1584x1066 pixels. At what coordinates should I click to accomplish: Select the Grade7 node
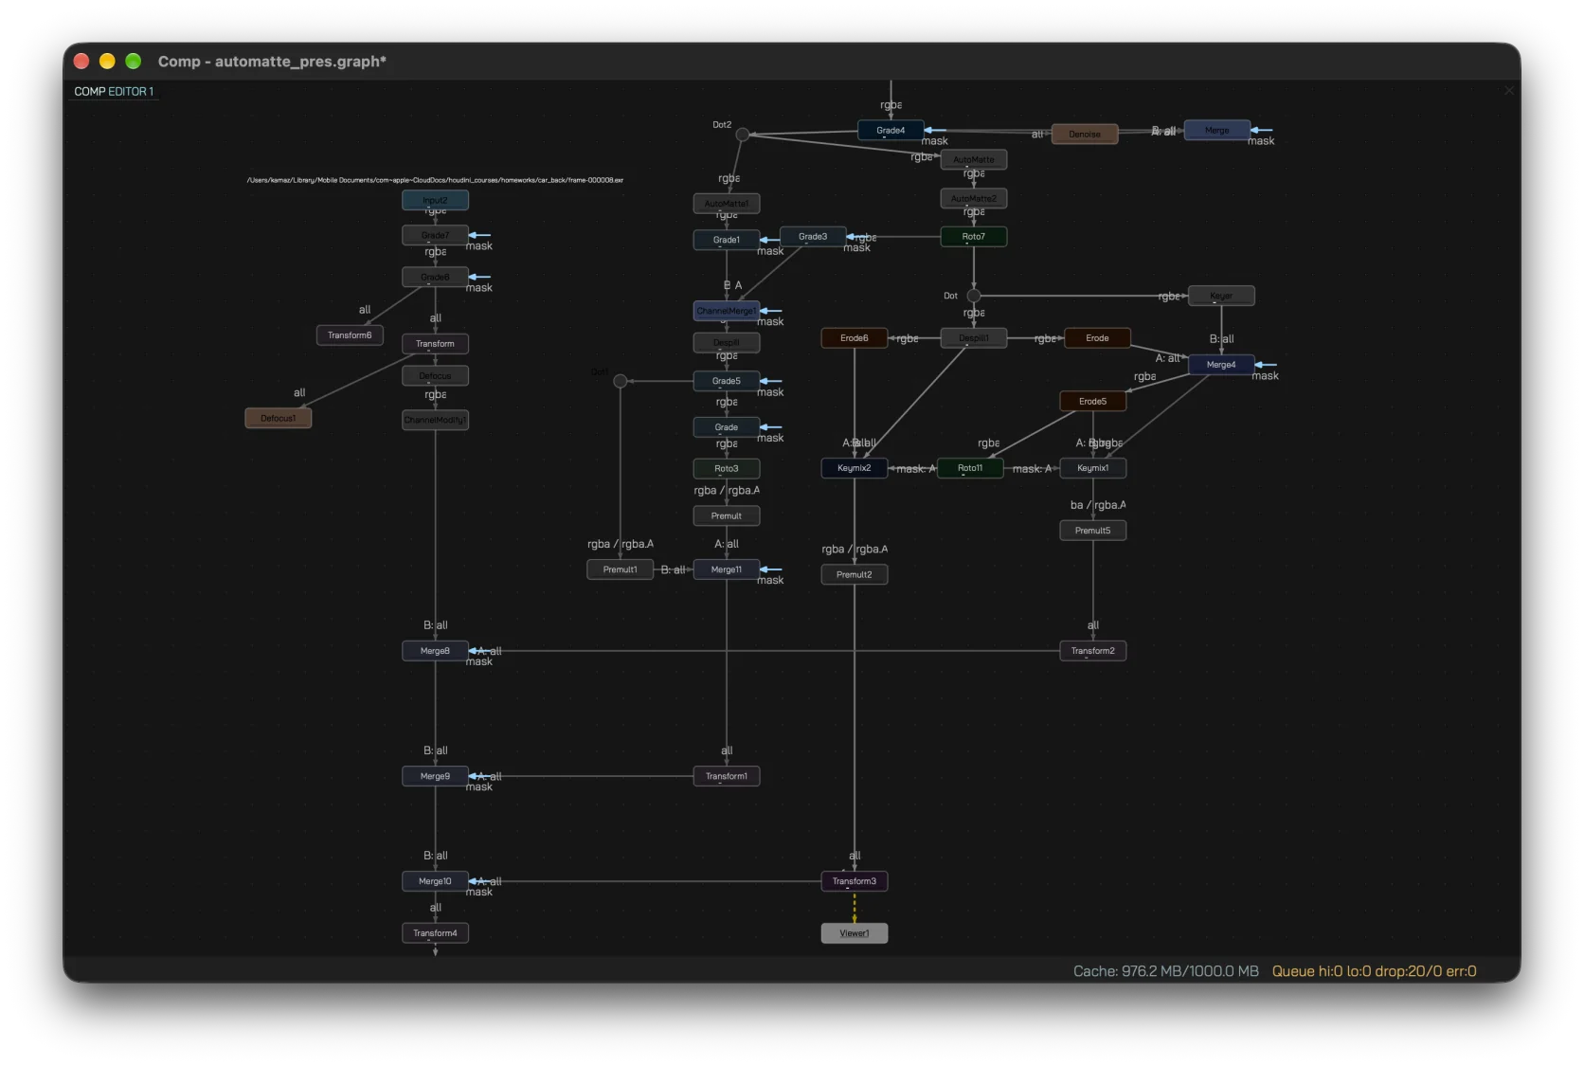(435, 235)
